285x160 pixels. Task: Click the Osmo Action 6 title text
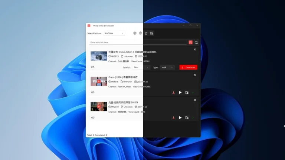[132, 52]
